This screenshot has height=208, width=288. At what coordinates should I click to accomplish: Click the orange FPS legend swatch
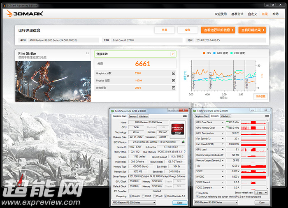204,53
